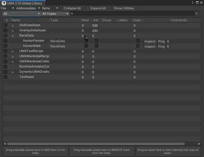Tick the TextAsset row checkbox
The height and width of the screenshot is (157, 204).
pyautogui.click(x=6, y=77)
